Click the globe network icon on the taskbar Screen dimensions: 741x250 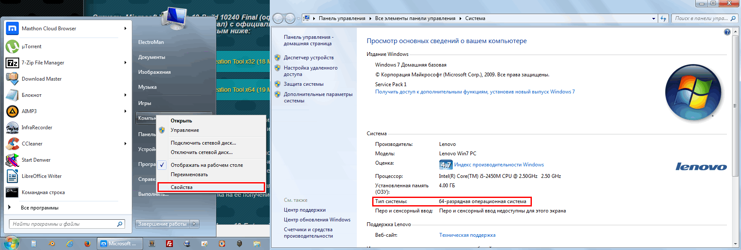187,244
